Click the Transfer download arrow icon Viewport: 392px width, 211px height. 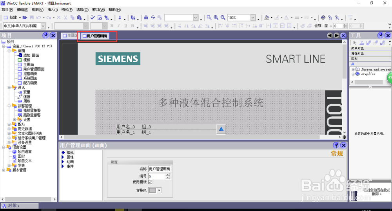[x=120, y=18]
